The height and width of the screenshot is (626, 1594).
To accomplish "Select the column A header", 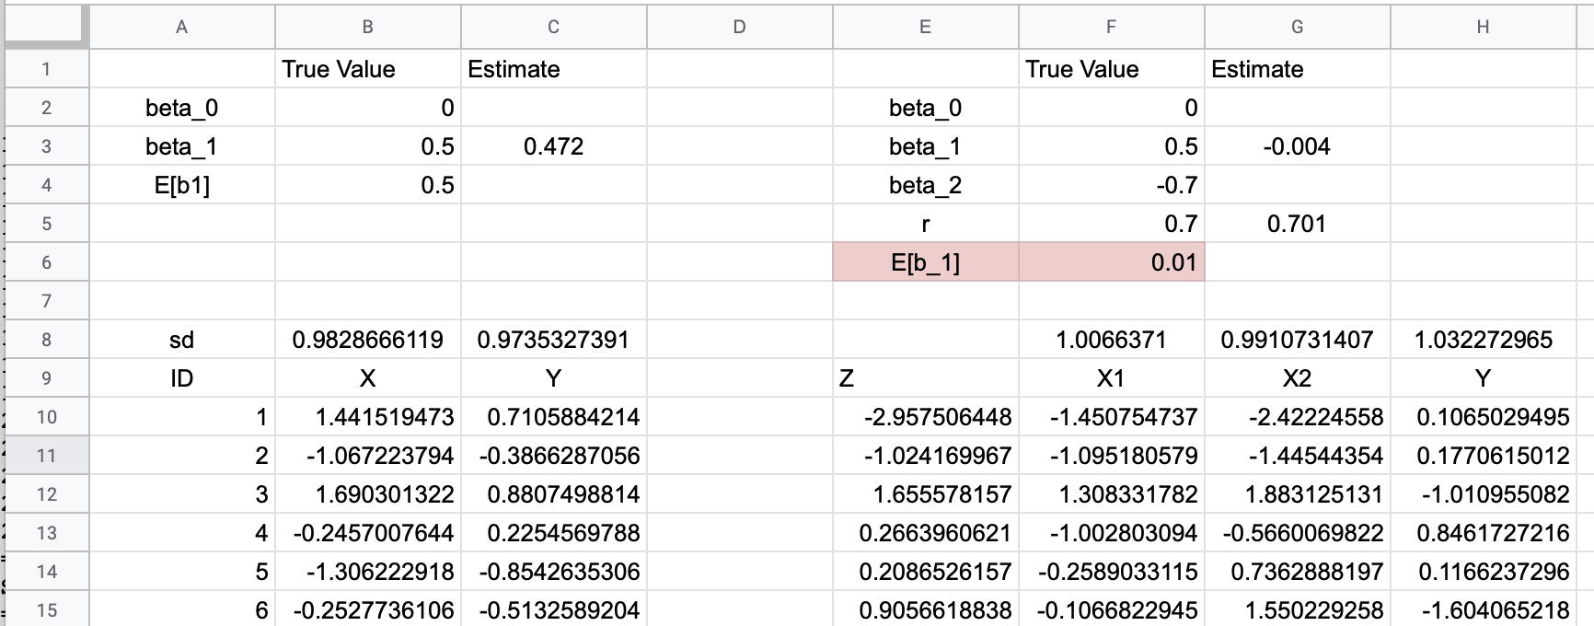I will tap(181, 27).
